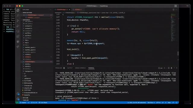Open the Problems panel tab
This screenshot has width=193, height=108.
point(60,68)
